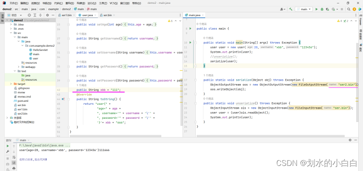Switch to the ser.bin tab
This screenshot has width=363, height=171.
coord(107,15)
